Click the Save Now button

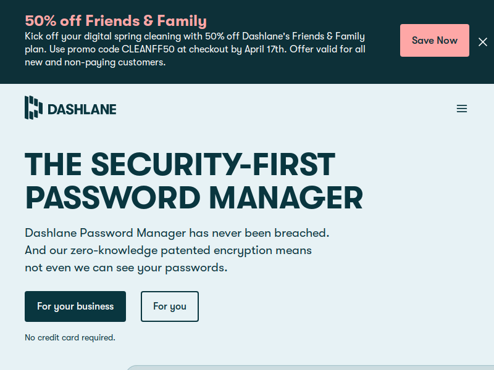pyautogui.click(x=435, y=41)
